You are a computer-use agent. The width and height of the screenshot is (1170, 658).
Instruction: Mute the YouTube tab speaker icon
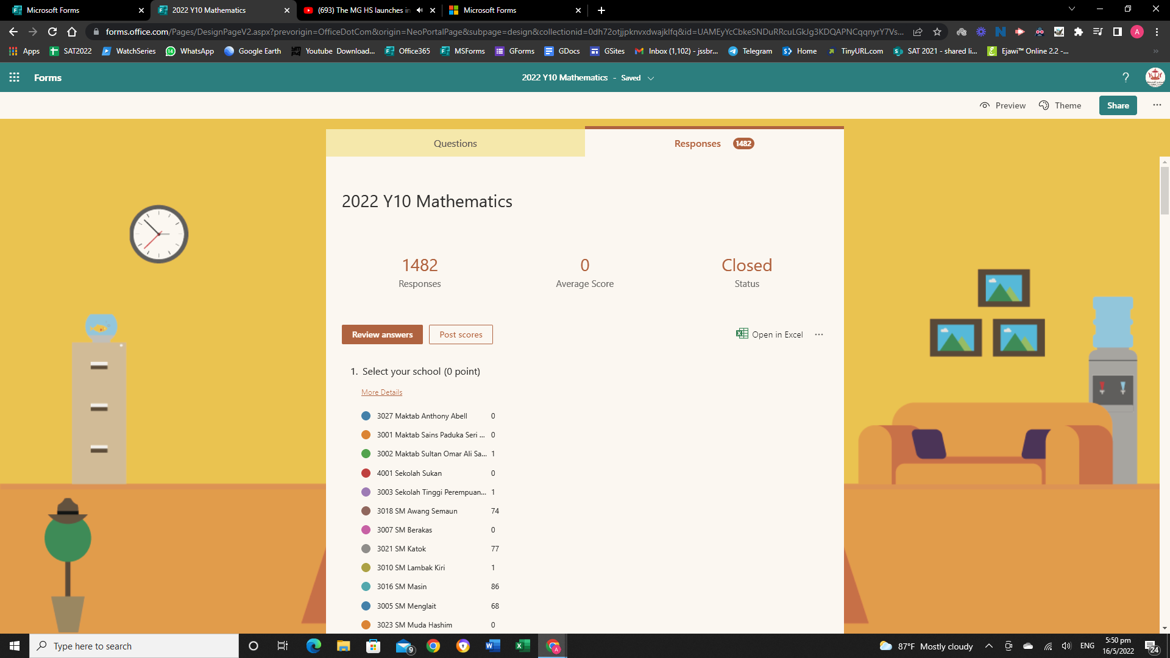click(x=419, y=10)
